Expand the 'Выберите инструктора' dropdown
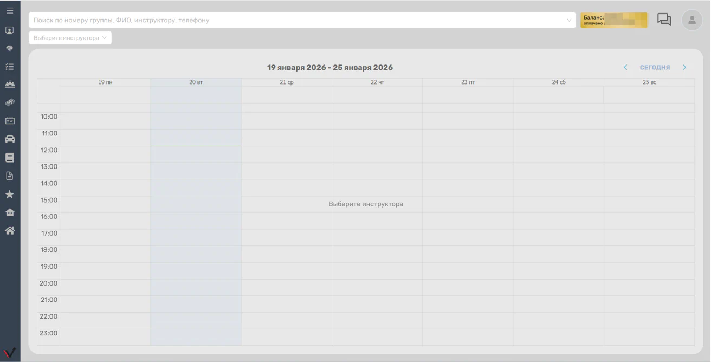The width and height of the screenshot is (711, 362). 70,38
